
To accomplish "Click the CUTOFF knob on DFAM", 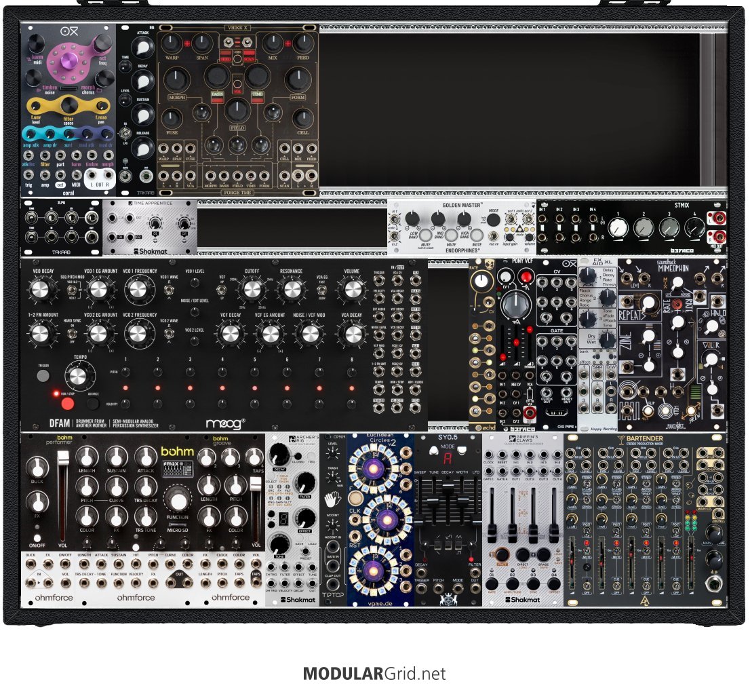I will [252, 289].
